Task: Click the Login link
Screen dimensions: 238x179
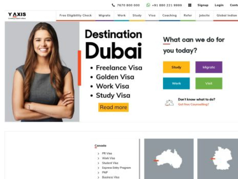Action: pyautogui.click(x=219, y=5)
